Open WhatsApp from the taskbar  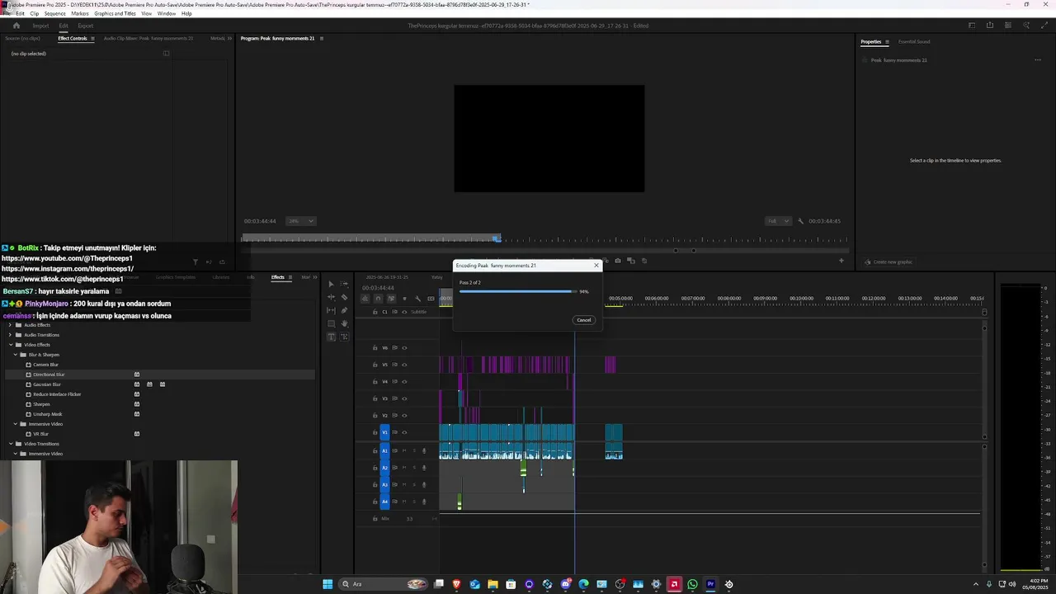(x=692, y=584)
